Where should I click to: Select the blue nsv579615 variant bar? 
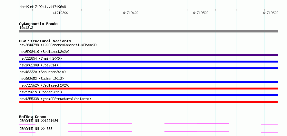pos(148,95)
